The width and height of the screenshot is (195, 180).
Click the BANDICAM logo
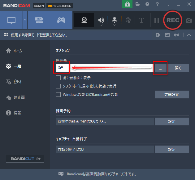tap(17, 6)
